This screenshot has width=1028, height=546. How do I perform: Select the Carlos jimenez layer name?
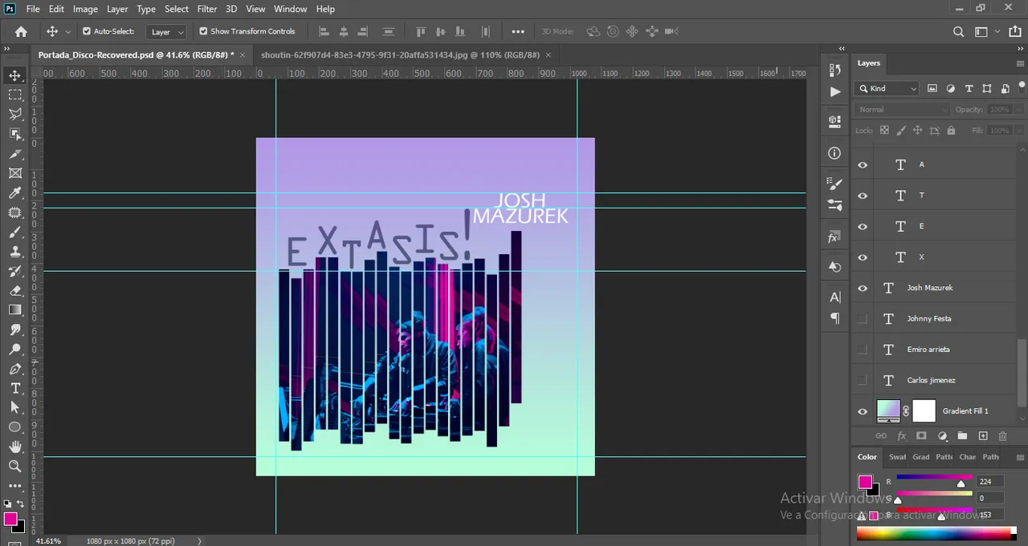(931, 381)
